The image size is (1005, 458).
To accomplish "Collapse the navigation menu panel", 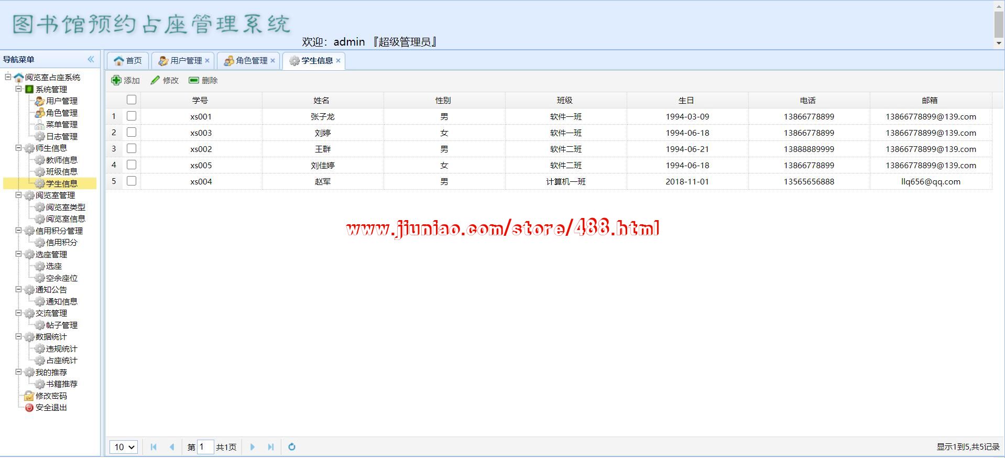I will pyautogui.click(x=91, y=59).
